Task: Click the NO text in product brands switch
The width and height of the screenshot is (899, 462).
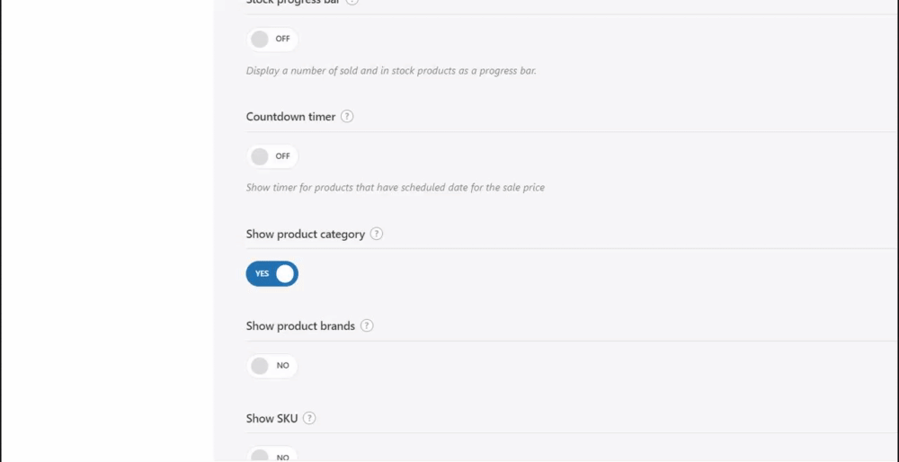Action: (282, 366)
